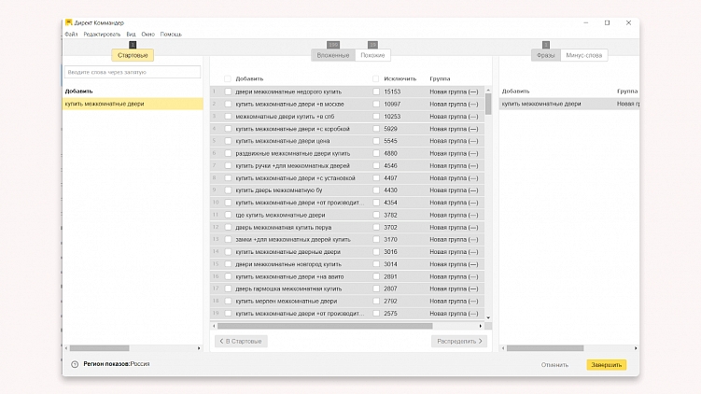Click the middle panel horizontal scrollbar thumb
This screenshot has width=701, height=394.
pyautogui.click(x=325, y=326)
